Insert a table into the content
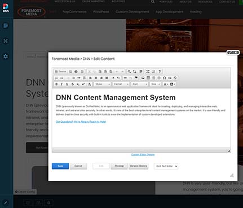The height and width of the screenshot is (208, 243). [148, 78]
